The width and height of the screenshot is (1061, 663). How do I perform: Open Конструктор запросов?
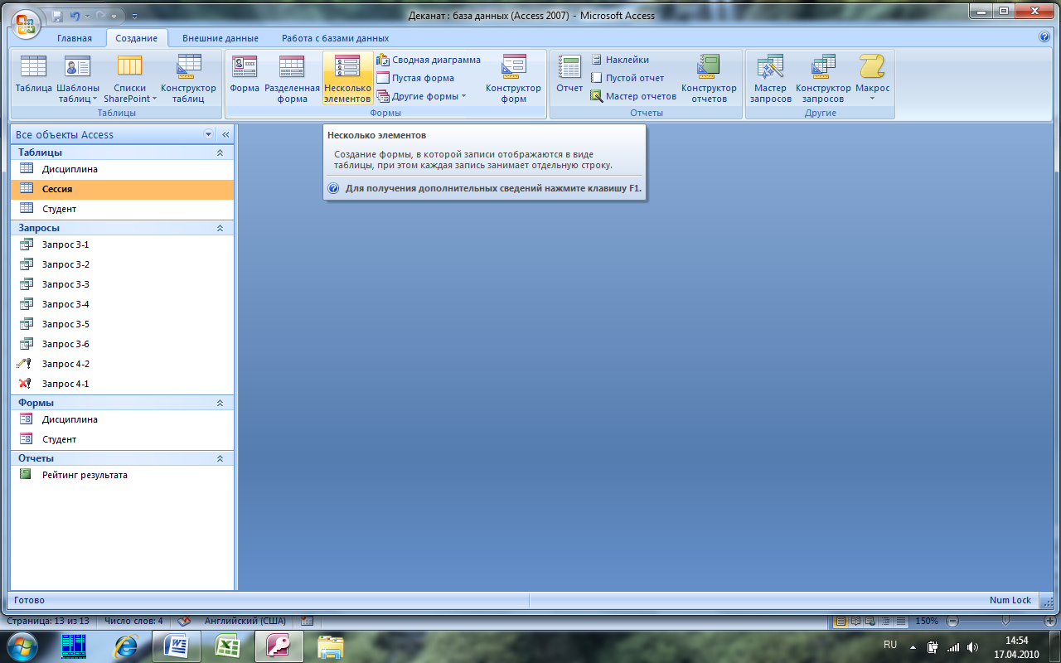823,79
